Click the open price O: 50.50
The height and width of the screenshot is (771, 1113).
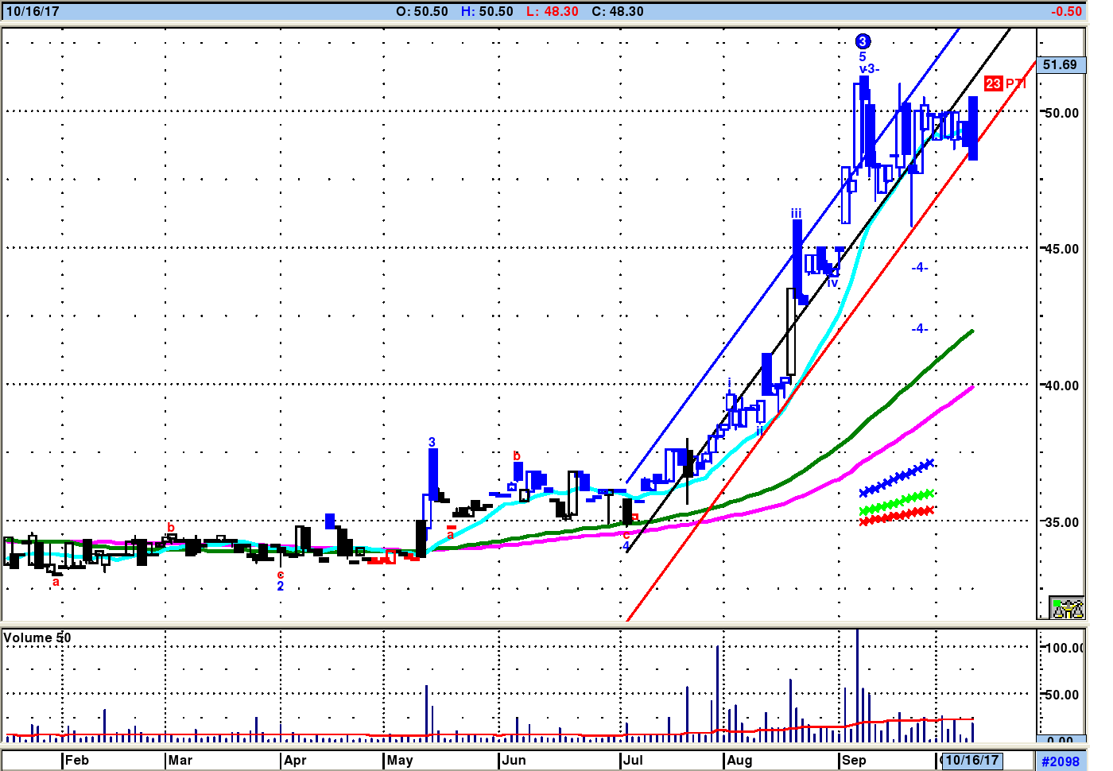(422, 12)
